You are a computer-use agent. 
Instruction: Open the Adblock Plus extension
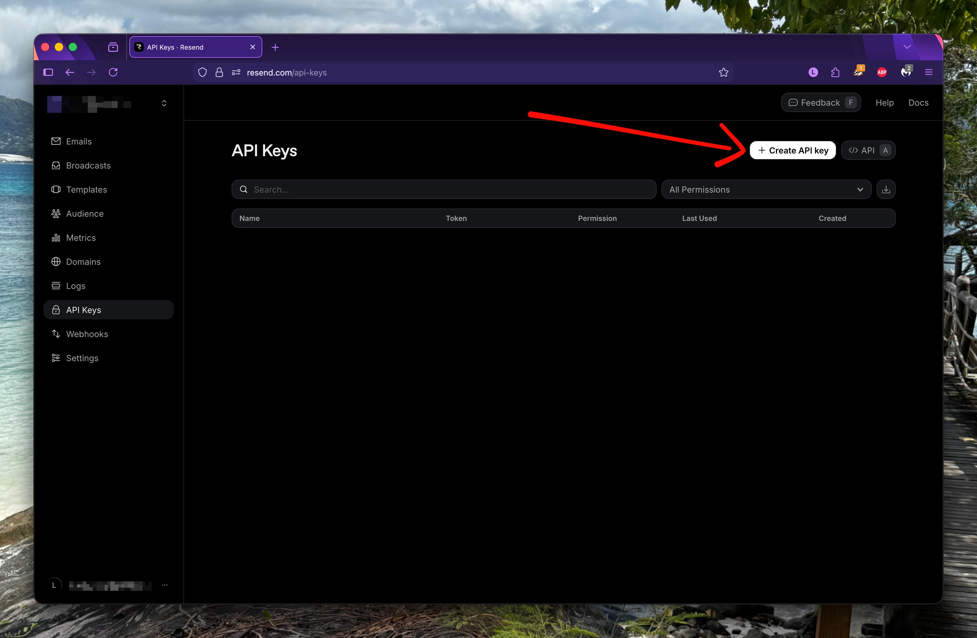[882, 72]
